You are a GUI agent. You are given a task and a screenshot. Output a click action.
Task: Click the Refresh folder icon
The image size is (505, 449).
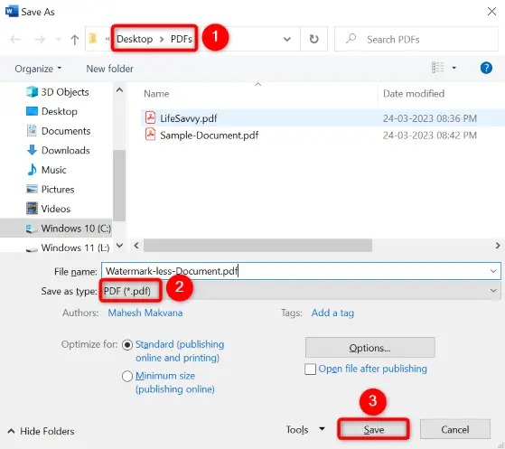[x=313, y=39]
